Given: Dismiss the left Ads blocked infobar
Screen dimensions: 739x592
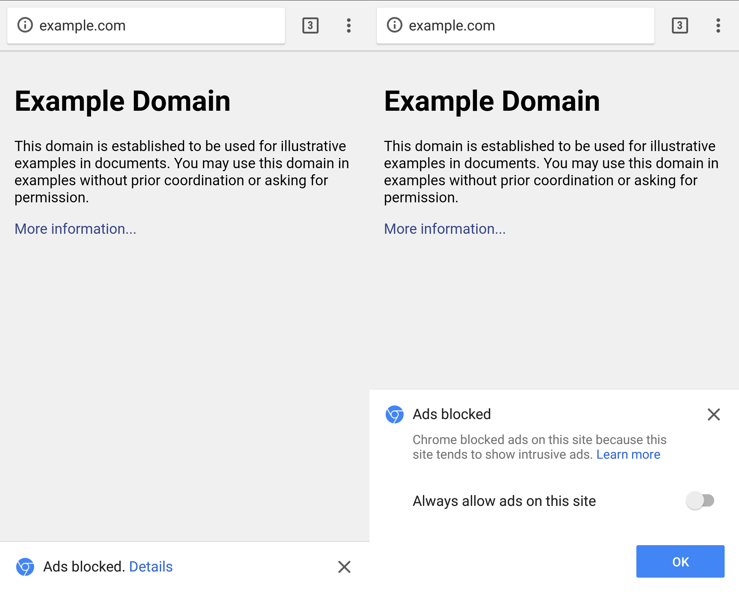Looking at the screenshot, I should (x=344, y=567).
